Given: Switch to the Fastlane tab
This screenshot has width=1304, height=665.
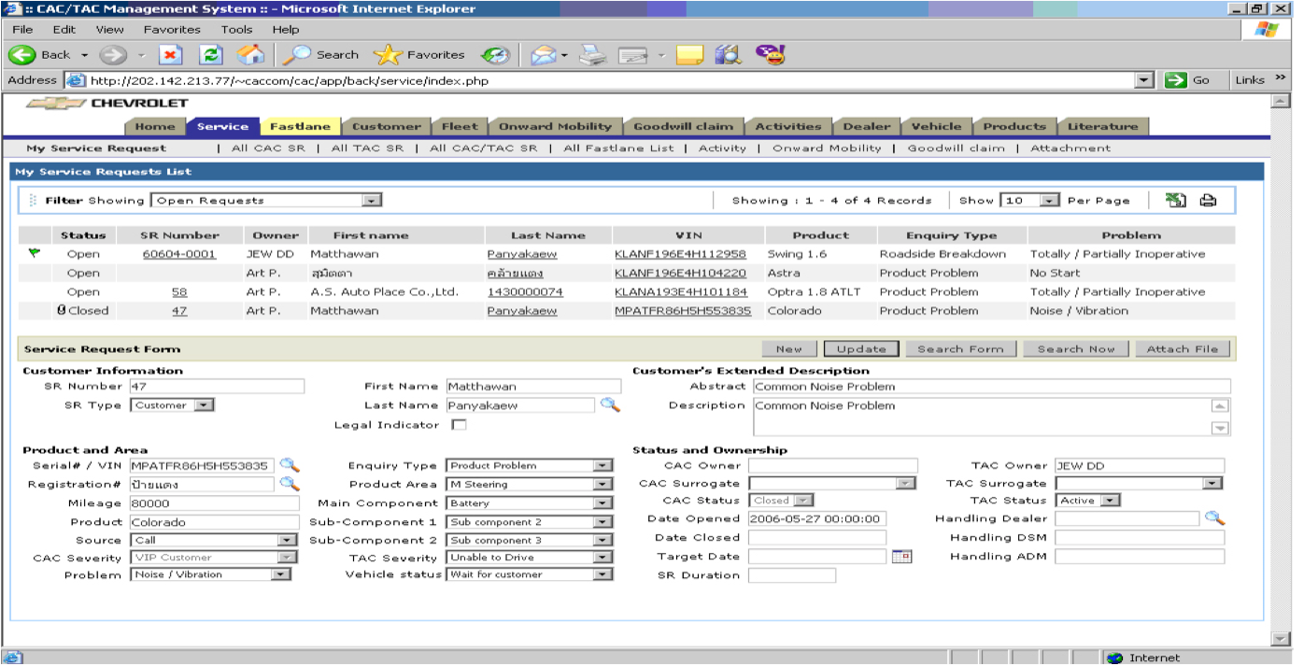Looking at the screenshot, I should click(x=300, y=126).
